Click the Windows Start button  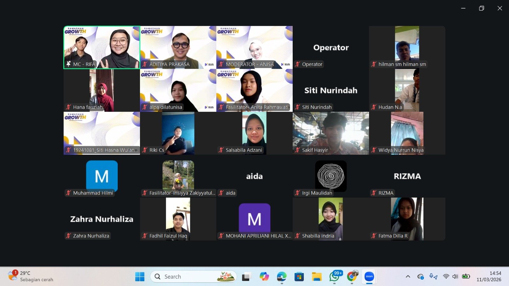point(140,276)
